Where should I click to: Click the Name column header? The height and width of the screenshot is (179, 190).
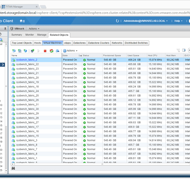tap(36, 56)
